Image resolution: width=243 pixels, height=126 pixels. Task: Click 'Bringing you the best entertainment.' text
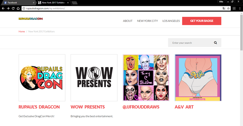(92, 116)
